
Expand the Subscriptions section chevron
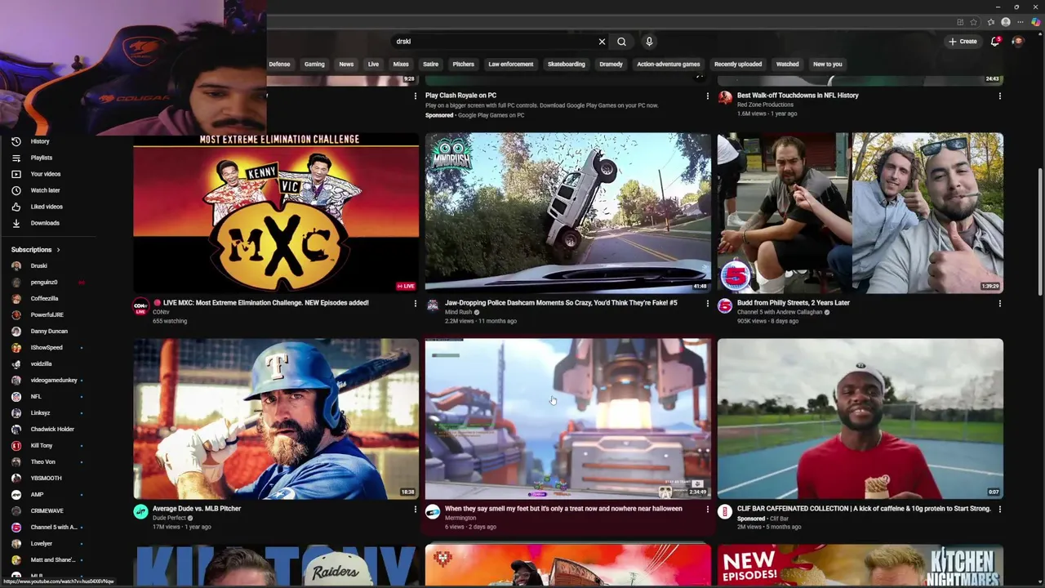pyautogui.click(x=58, y=250)
